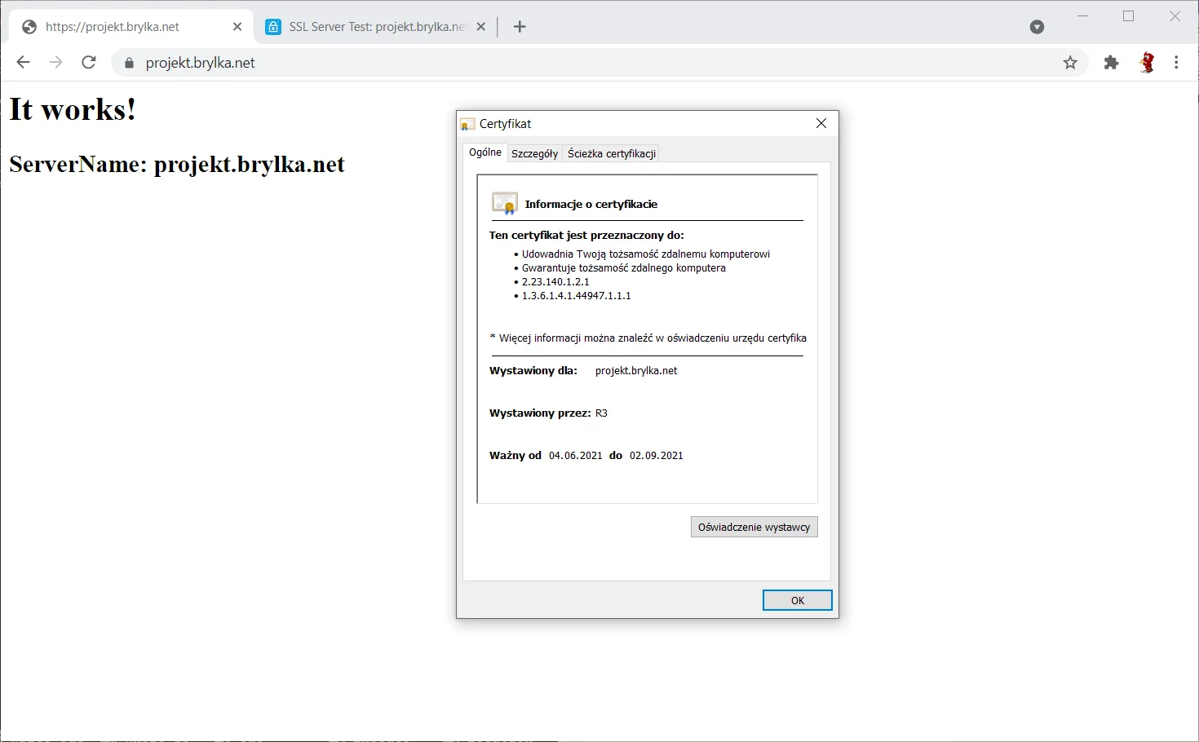Click the tab search dropdown circle icon
This screenshot has height=742, width=1199.
(1038, 27)
